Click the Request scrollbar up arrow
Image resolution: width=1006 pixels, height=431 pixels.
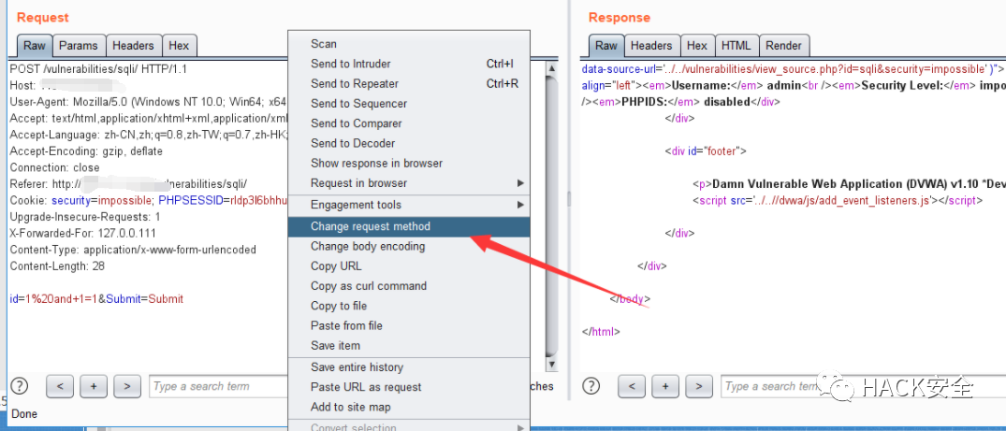[x=551, y=68]
